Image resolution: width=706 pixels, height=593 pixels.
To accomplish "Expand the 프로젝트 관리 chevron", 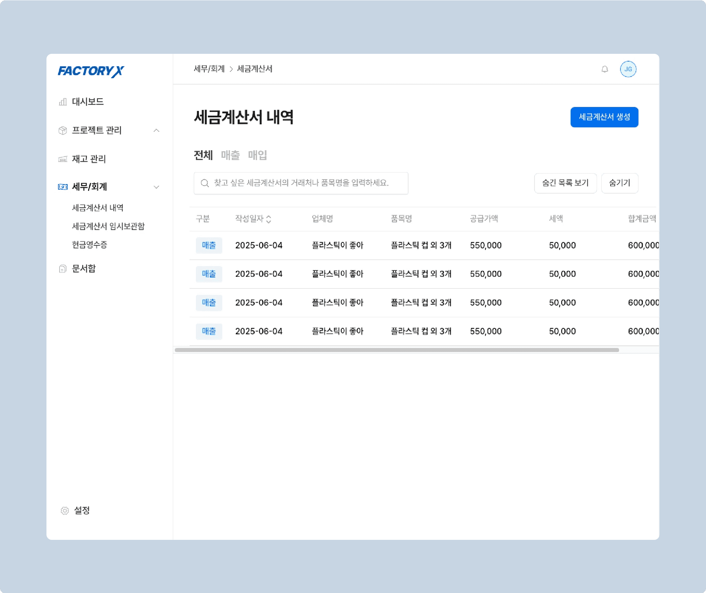I will pos(156,130).
